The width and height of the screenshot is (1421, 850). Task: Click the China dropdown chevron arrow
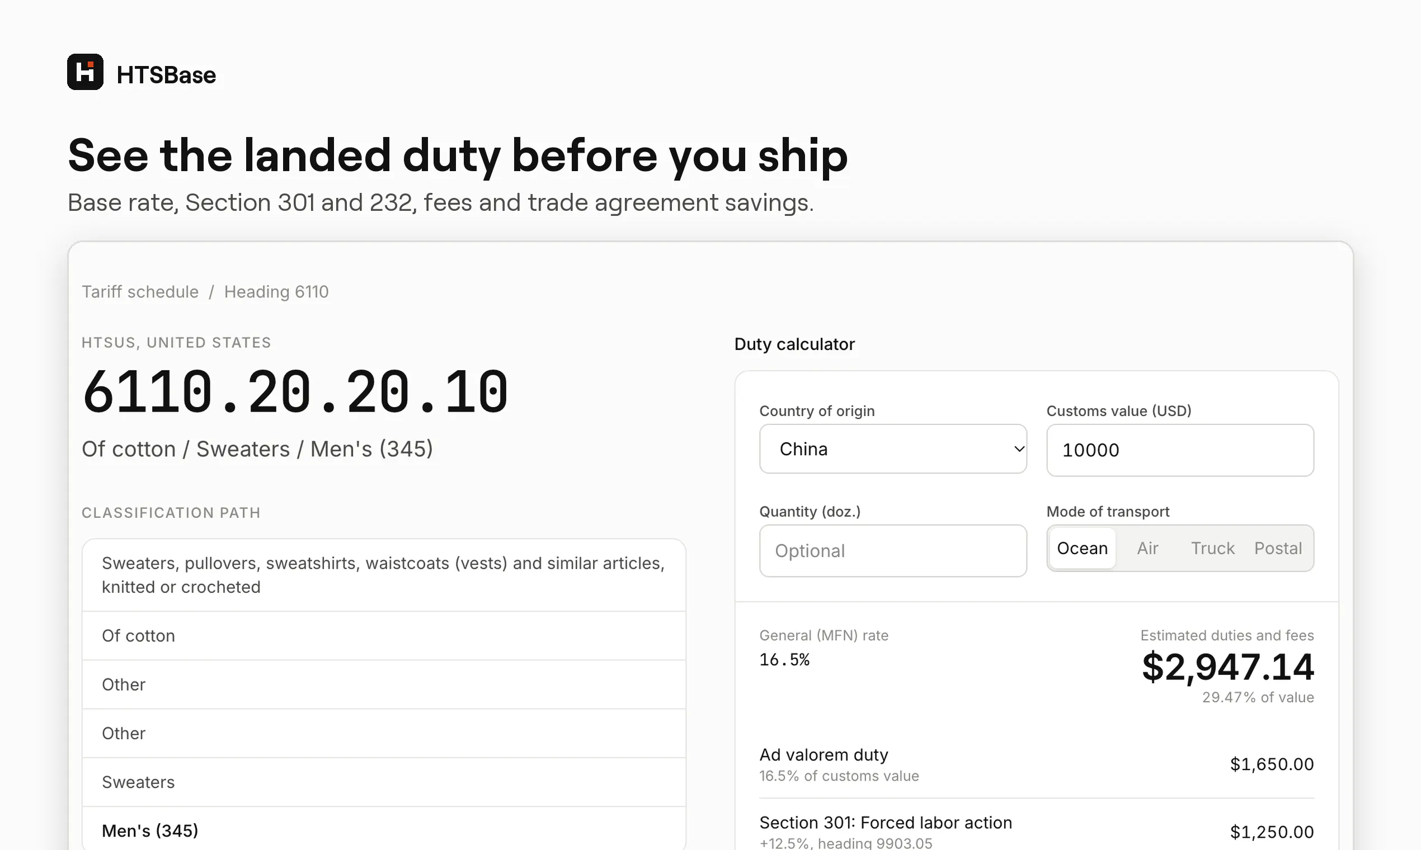click(x=1019, y=449)
